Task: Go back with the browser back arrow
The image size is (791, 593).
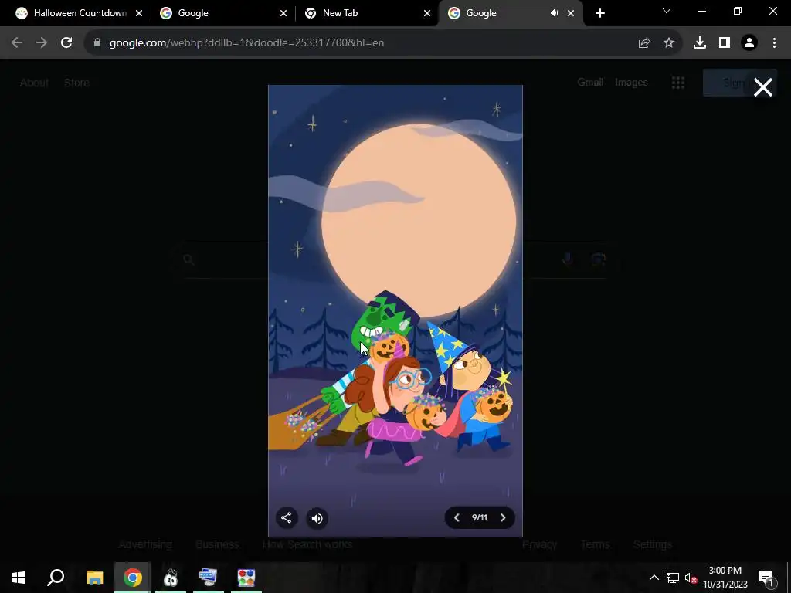Action: [17, 43]
